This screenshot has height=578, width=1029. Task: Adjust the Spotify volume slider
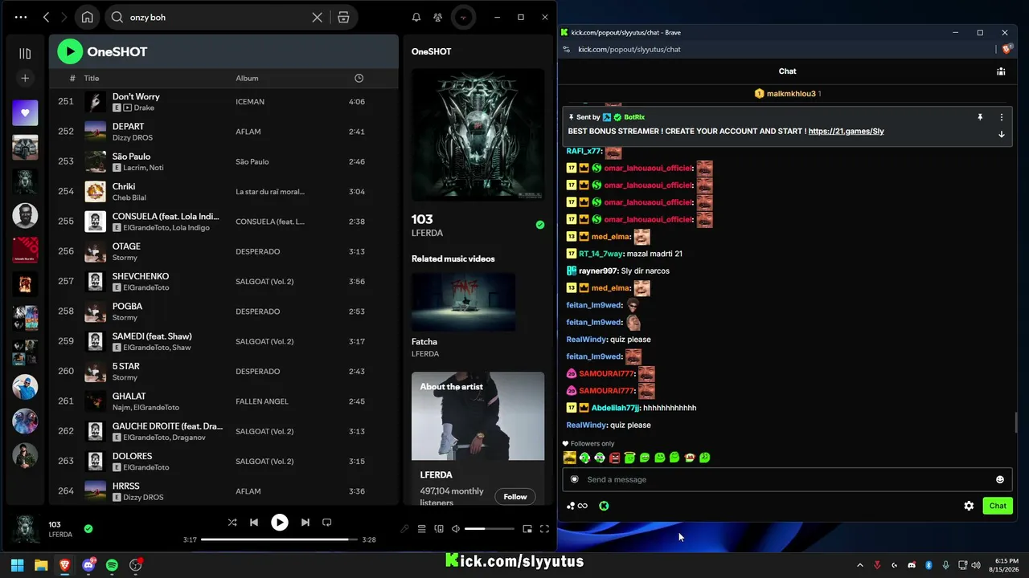(490, 529)
